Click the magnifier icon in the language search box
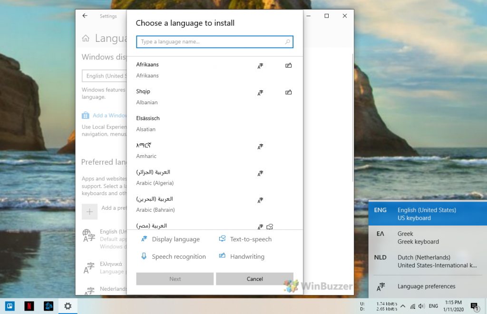 click(287, 42)
